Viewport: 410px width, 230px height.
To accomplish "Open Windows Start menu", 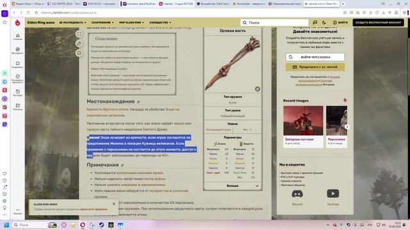I will point(6,225).
